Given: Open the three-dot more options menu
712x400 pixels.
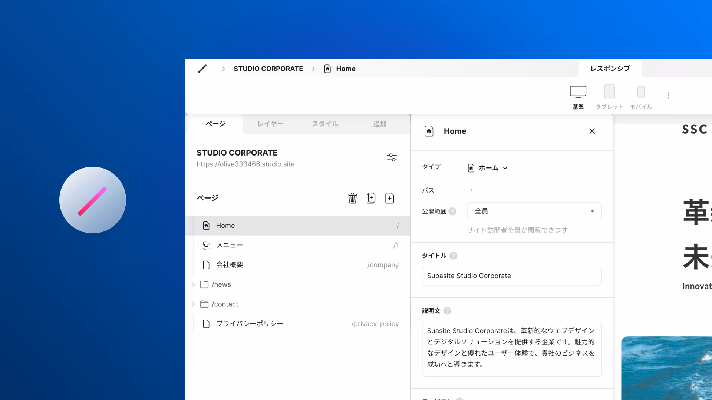Looking at the screenshot, I should (x=668, y=96).
